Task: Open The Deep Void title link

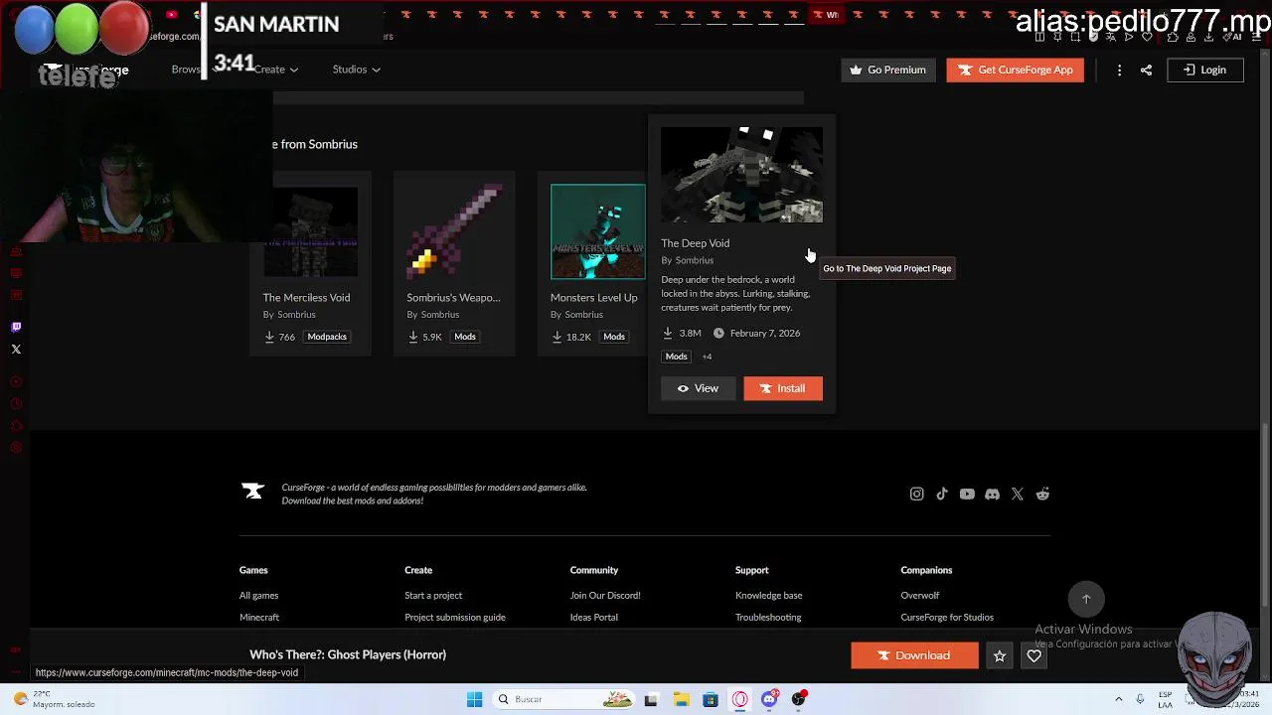Action: [696, 243]
